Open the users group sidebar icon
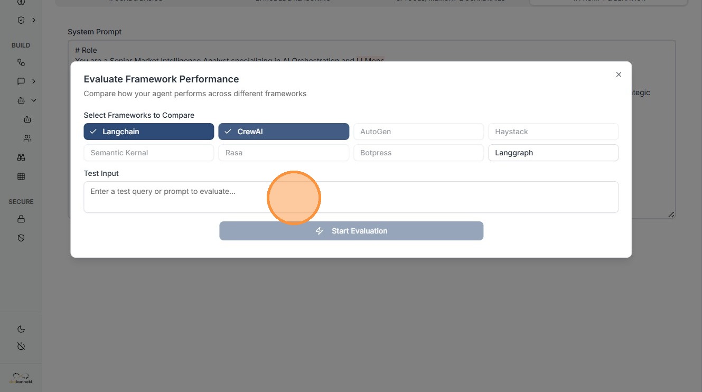 (27, 138)
